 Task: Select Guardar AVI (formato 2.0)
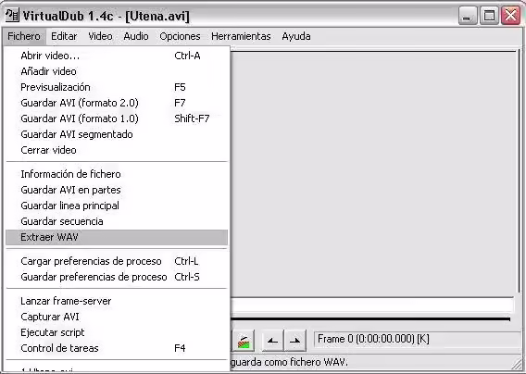117,103
